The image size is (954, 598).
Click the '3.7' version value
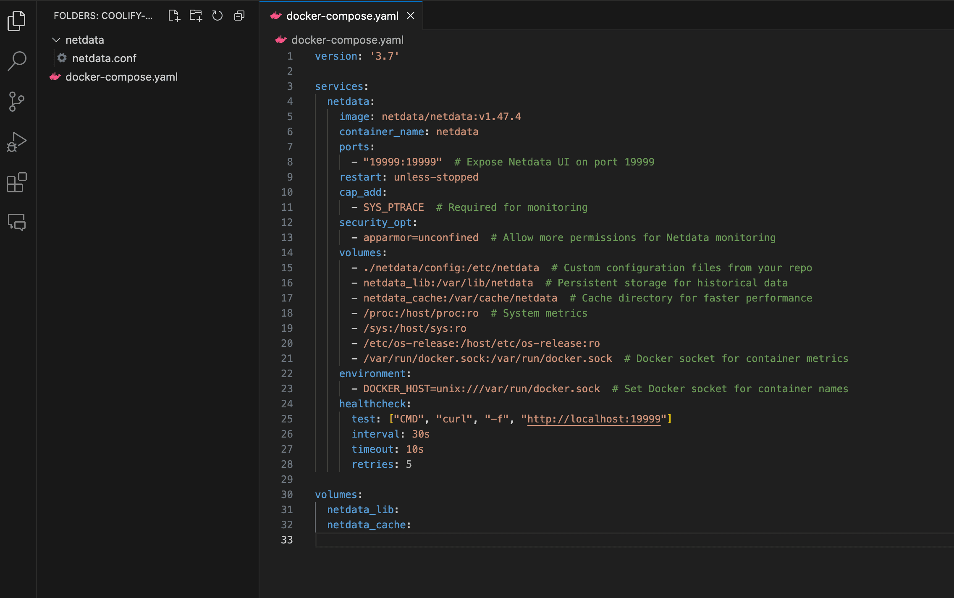(x=385, y=56)
